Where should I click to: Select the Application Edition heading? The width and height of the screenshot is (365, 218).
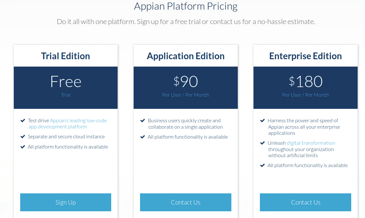click(186, 56)
